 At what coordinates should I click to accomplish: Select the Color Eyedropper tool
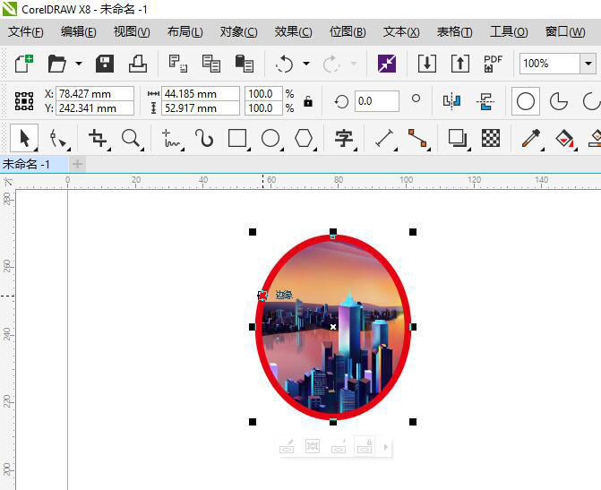(x=531, y=138)
